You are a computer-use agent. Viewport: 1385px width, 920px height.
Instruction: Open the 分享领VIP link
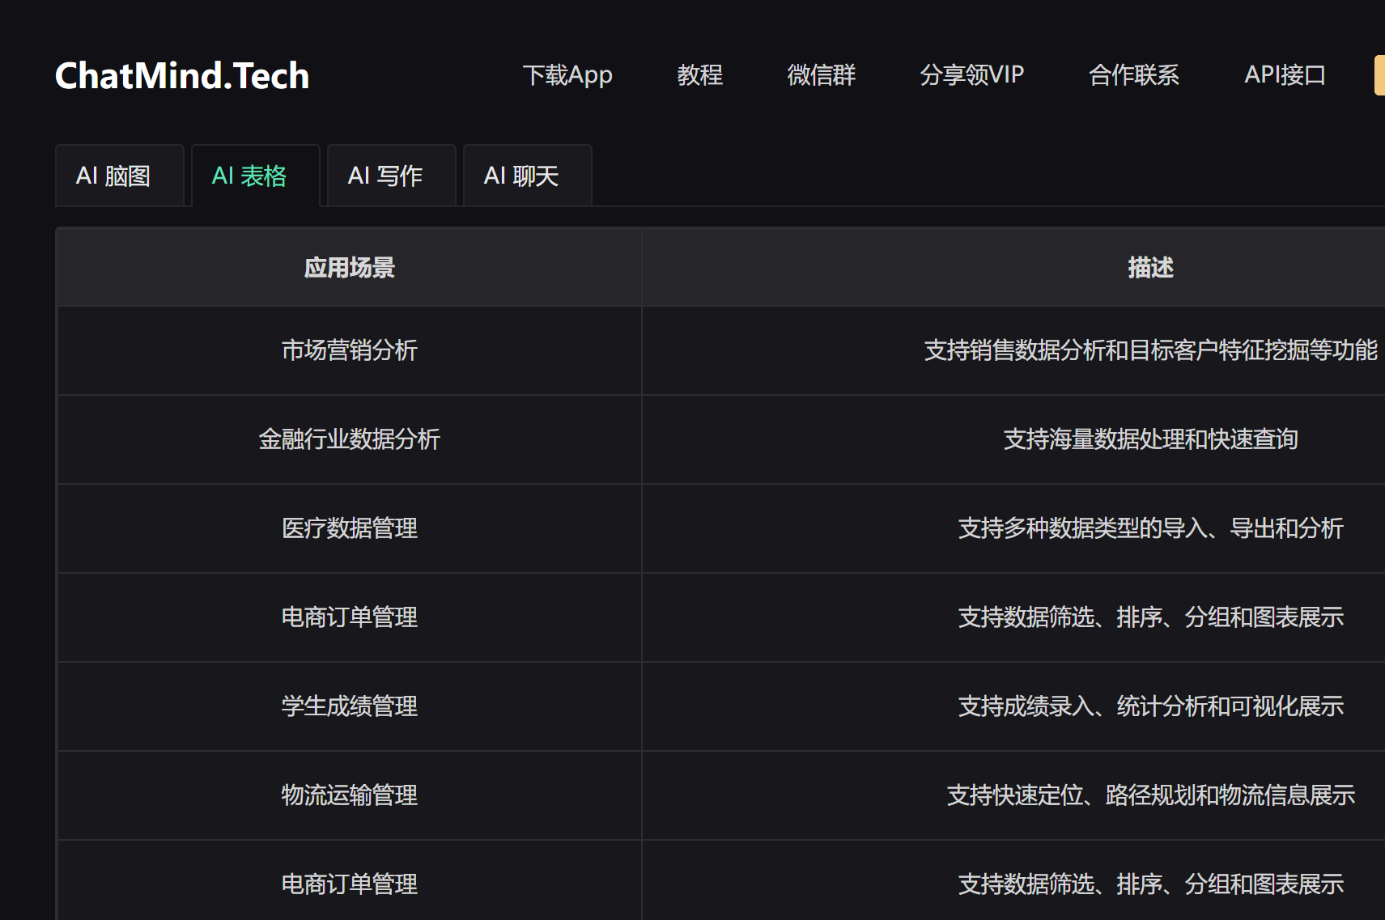pos(971,75)
